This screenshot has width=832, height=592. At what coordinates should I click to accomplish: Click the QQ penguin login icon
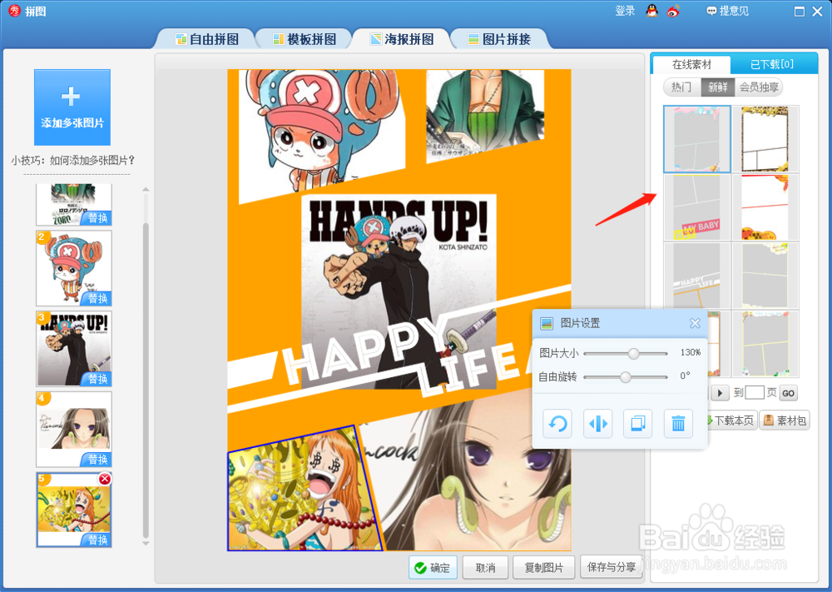651,11
